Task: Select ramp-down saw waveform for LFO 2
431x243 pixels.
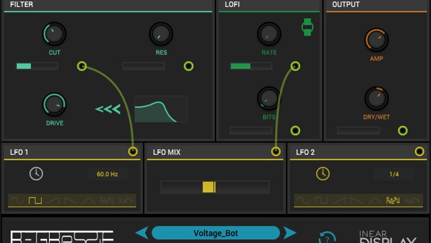Action: click(x=357, y=200)
